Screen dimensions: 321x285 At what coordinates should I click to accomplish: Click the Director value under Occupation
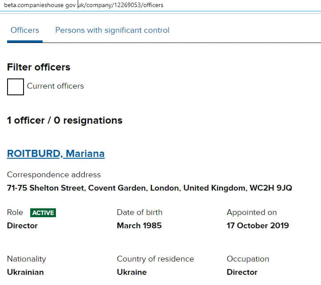click(242, 272)
